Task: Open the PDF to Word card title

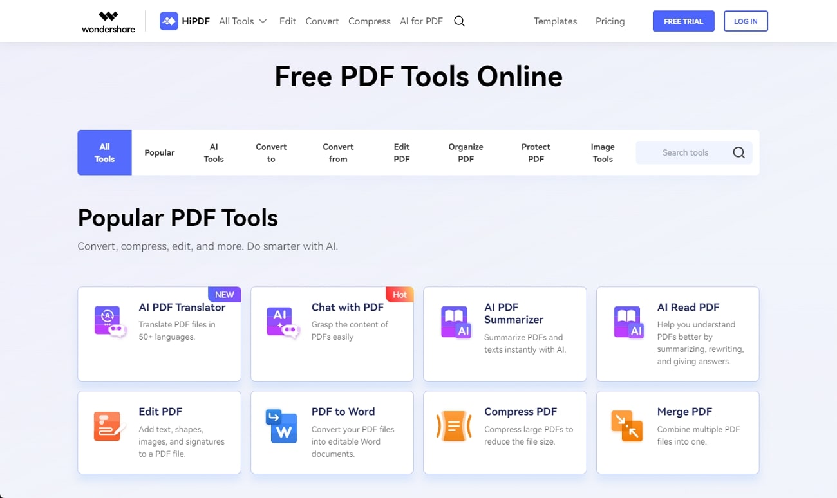Action: (x=343, y=411)
